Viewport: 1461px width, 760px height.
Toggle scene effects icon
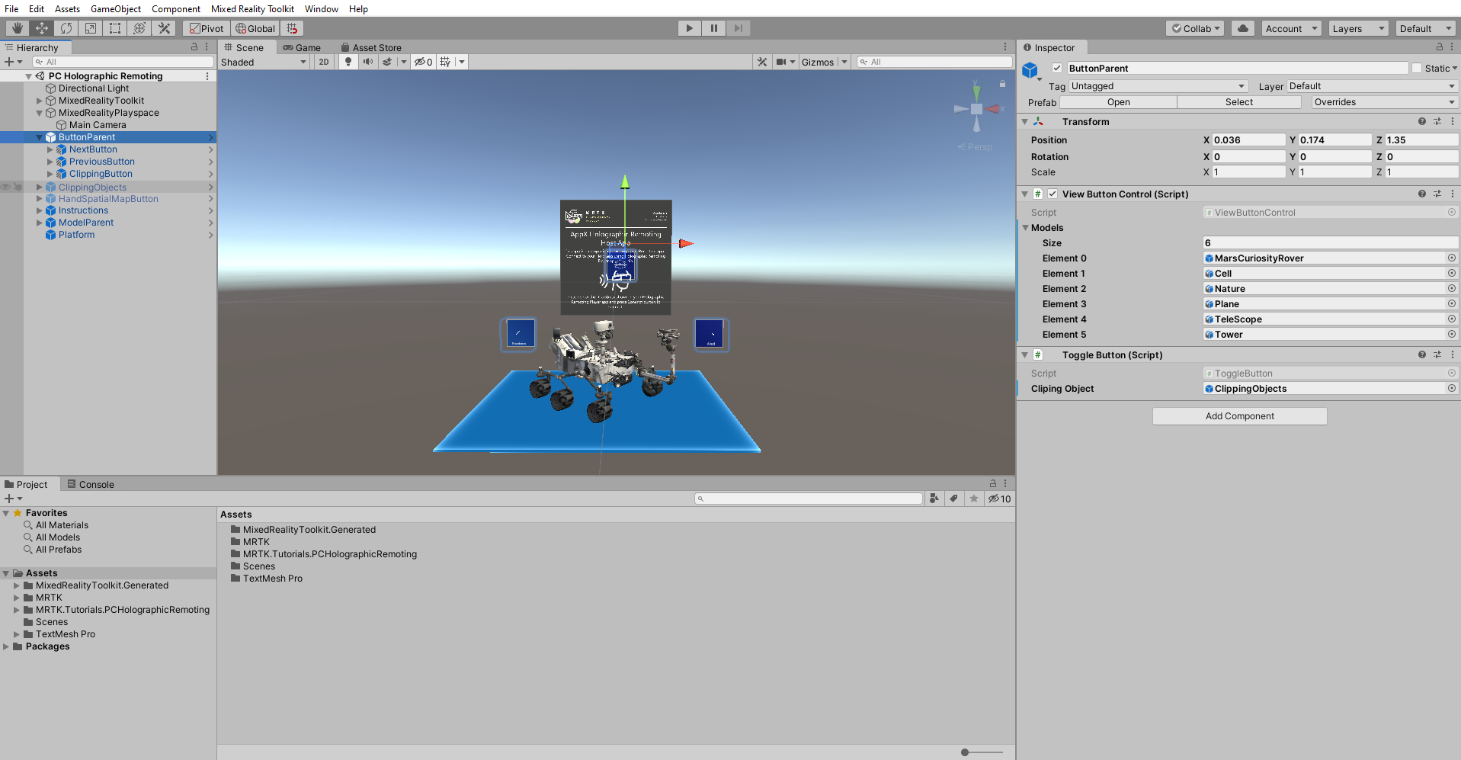tap(387, 62)
